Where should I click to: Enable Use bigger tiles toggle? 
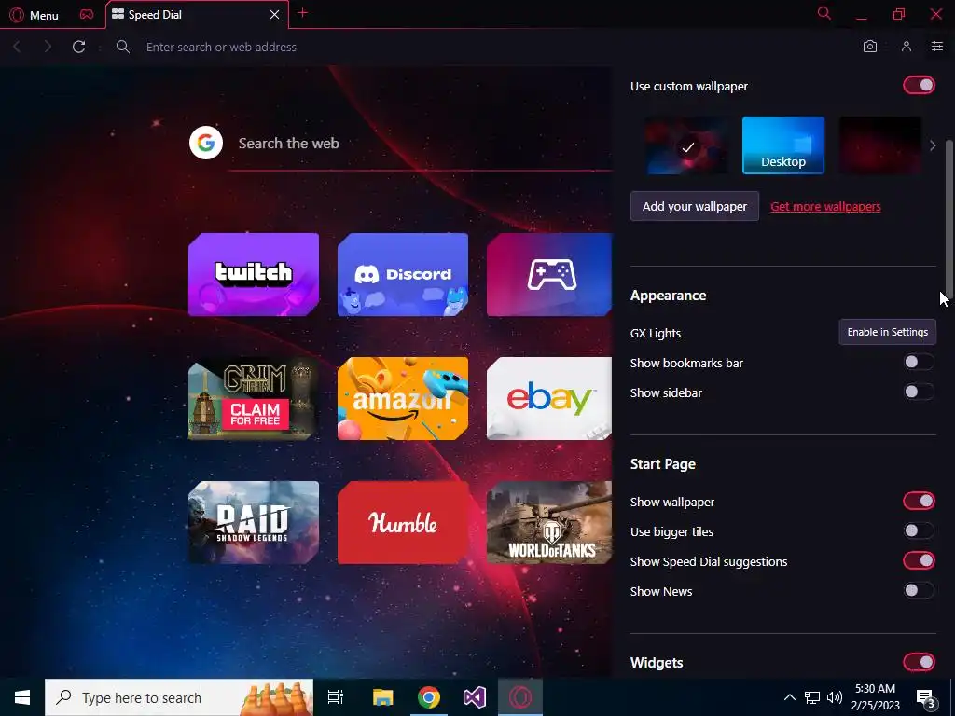point(919,530)
